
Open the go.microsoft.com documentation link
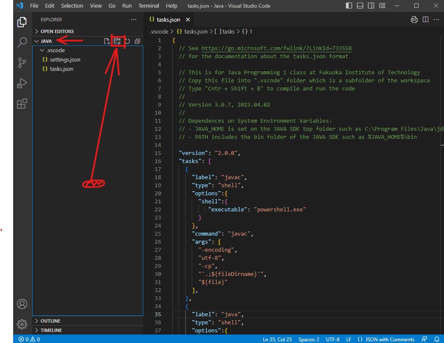pos(276,48)
